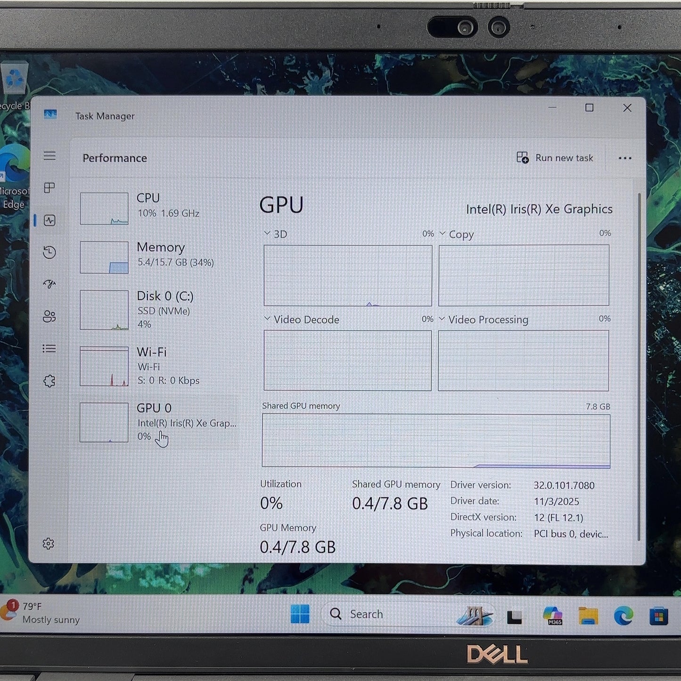Image resolution: width=681 pixels, height=681 pixels.
Task: Open the 3D engine graph dropdown
Action: click(x=267, y=233)
